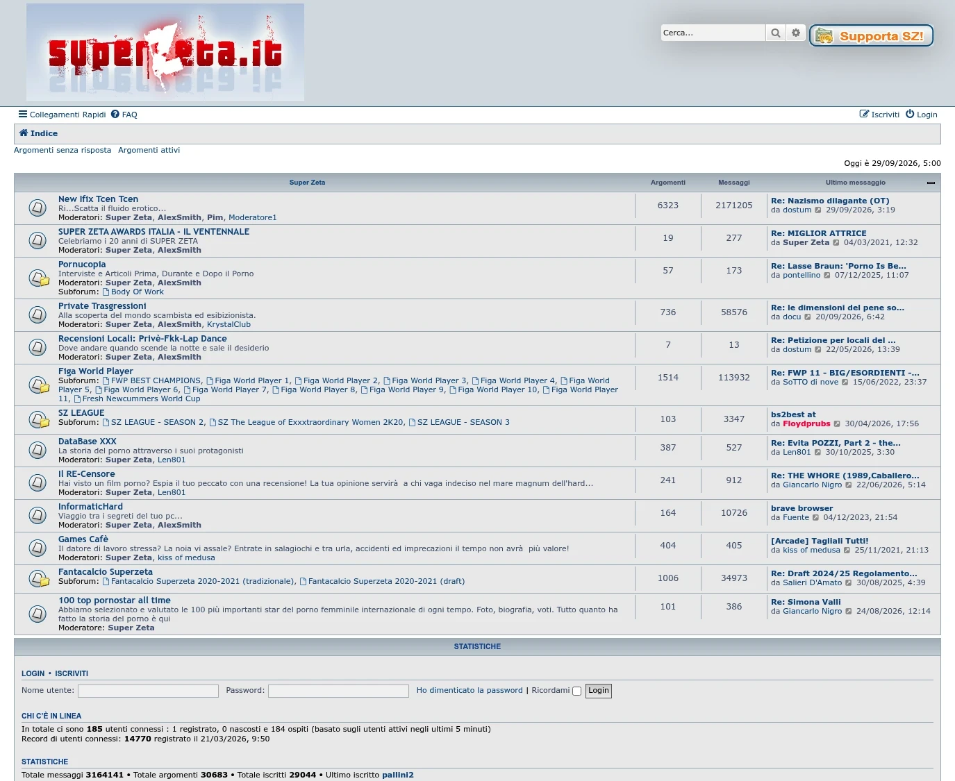This screenshot has width=955, height=781.
Task: Click forum icon for Il RE-Censore
Action: (x=38, y=482)
